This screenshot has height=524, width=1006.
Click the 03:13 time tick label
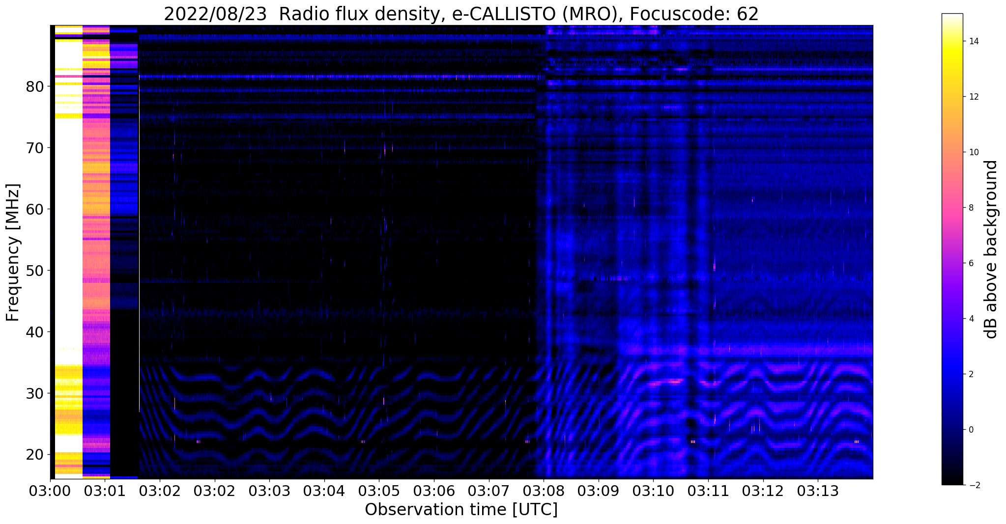tap(818, 491)
